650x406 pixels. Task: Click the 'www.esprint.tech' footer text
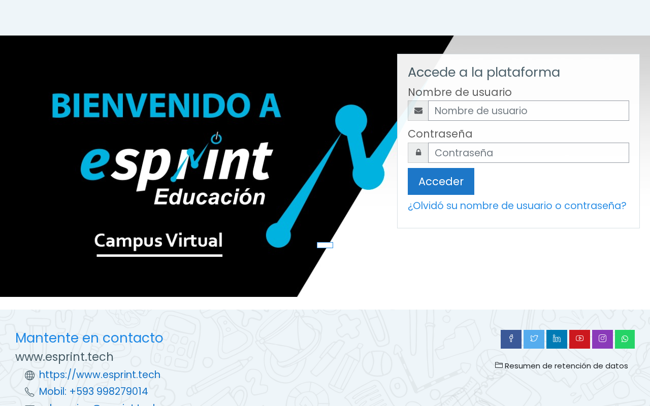click(x=64, y=357)
